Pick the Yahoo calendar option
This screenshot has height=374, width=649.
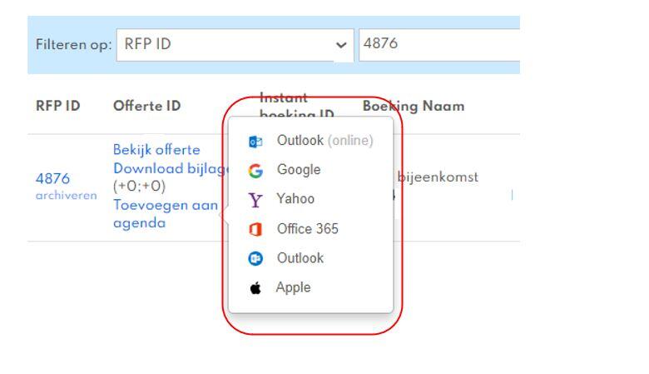point(310,199)
